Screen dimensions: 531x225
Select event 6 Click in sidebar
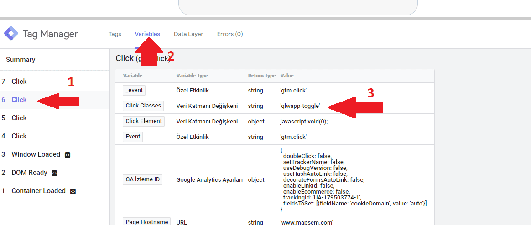(19, 100)
